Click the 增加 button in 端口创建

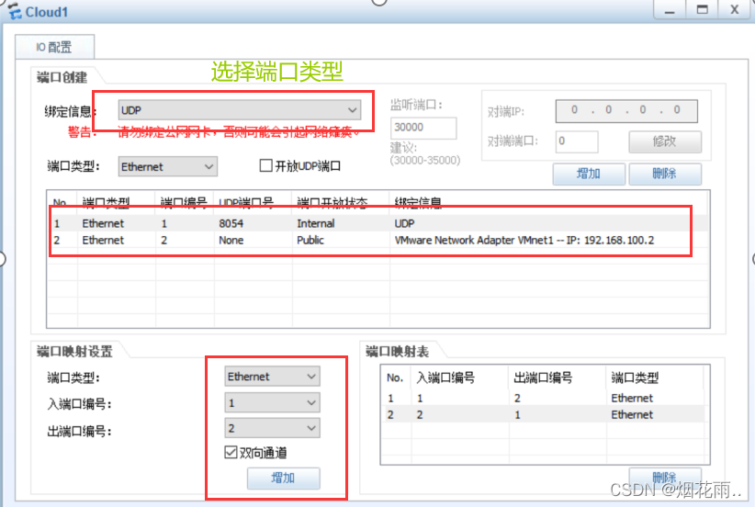tap(589, 174)
